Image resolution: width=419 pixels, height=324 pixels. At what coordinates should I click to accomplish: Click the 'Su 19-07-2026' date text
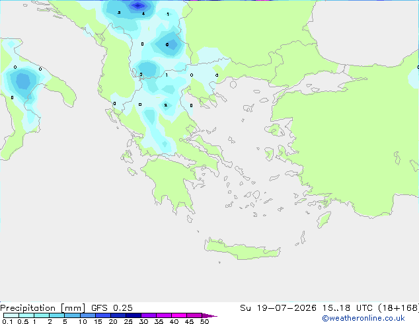tap(278, 308)
